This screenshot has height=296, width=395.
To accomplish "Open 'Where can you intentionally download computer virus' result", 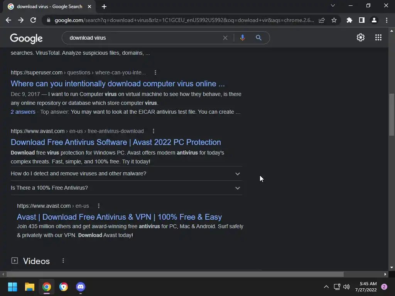I will click(118, 84).
